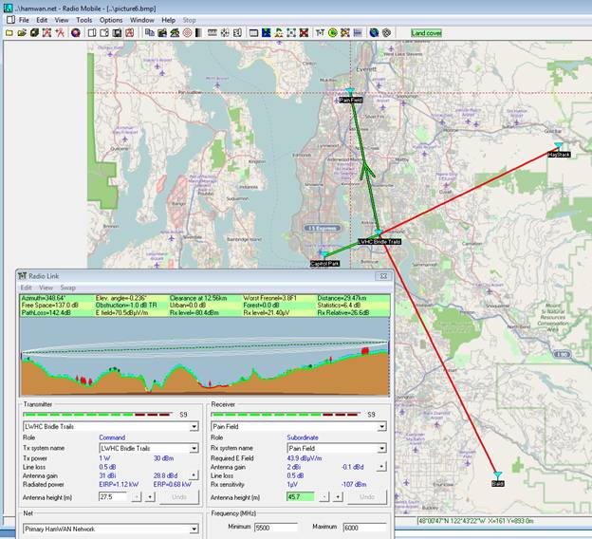Open Options menu in main menu bar

[111, 19]
